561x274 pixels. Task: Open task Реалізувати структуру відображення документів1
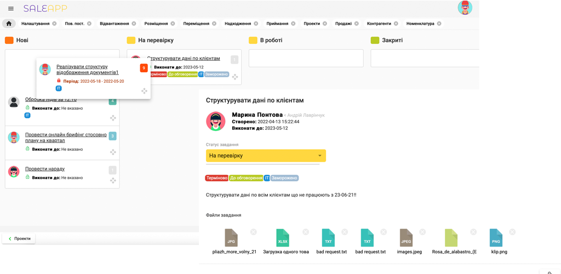coord(87,70)
